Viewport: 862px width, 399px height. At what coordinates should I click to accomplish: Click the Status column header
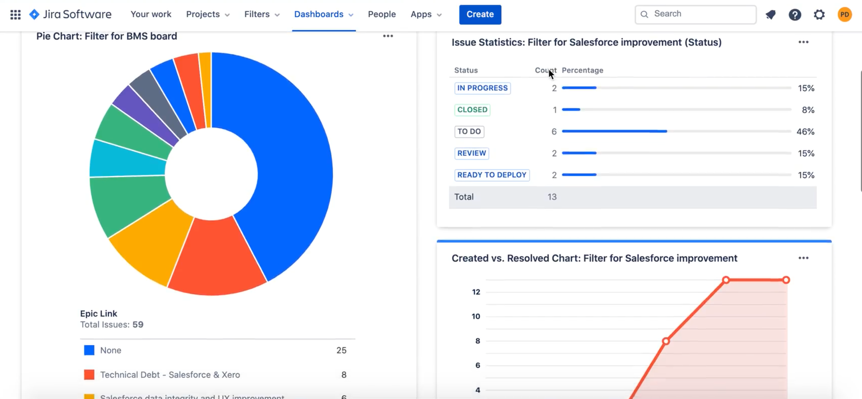(x=466, y=70)
